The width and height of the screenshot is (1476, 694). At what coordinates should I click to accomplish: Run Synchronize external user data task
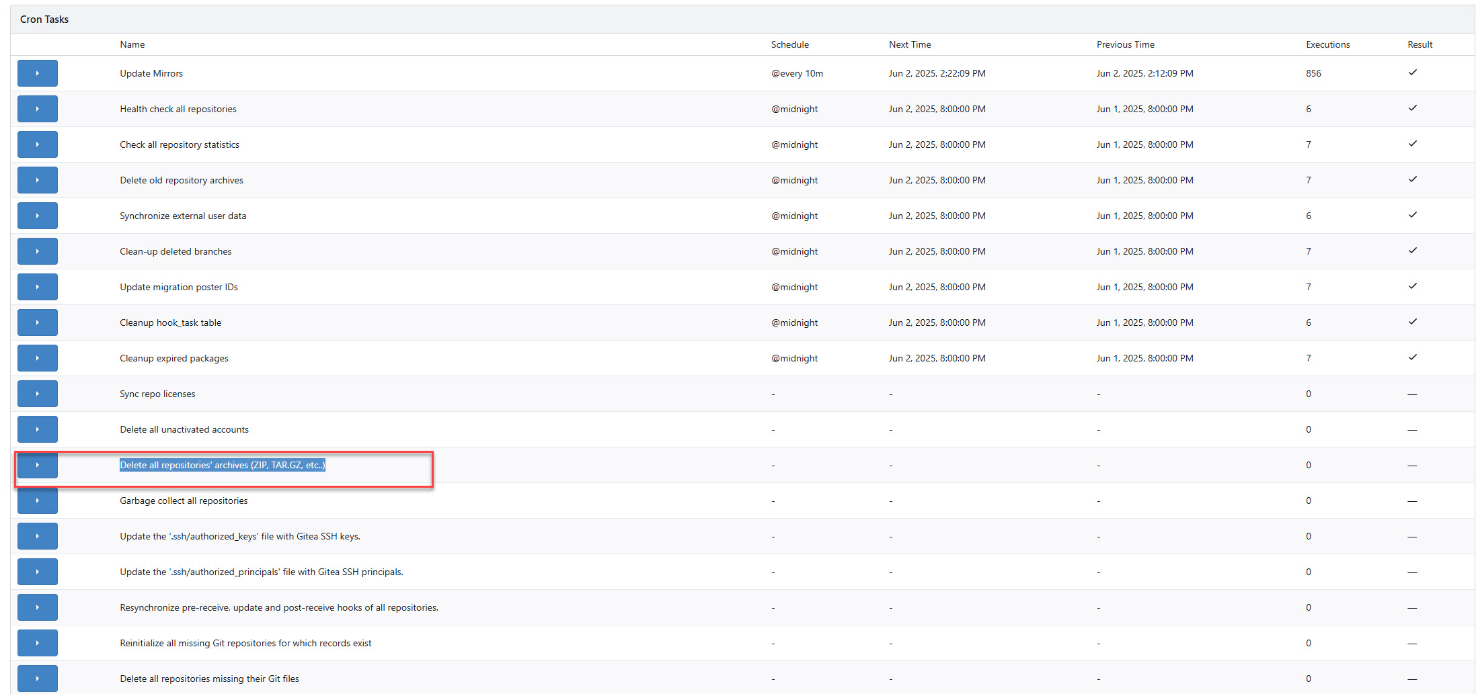point(38,216)
